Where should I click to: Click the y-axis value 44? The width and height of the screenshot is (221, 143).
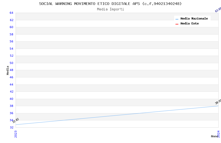[11, 84]
